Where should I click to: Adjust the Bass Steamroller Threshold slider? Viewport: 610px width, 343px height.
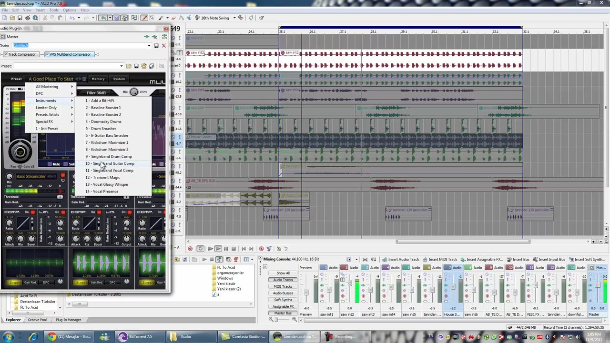click(x=60, y=197)
